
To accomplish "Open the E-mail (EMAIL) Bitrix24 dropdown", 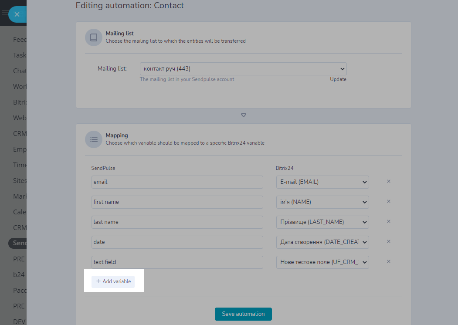I will click(x=322, y=182).
